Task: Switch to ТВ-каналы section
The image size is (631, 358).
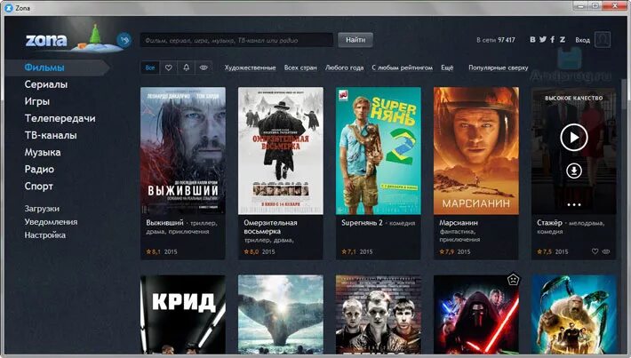Action: (51, 135)
